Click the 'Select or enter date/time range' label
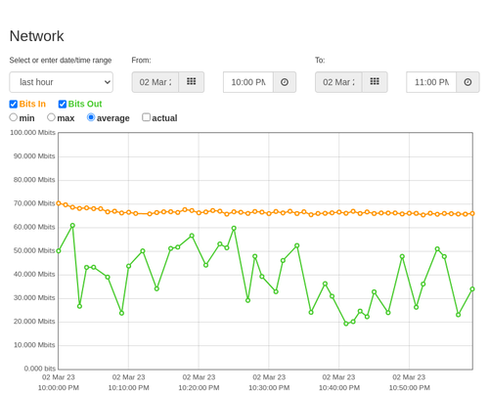 (x=61, y=61)
